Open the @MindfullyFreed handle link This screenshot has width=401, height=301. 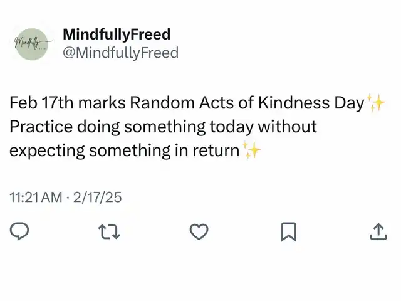(x=120, y=53)
